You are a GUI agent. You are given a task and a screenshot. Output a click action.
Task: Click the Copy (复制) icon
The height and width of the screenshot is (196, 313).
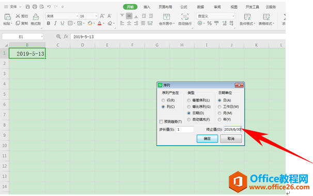pyautogui.click(x=18, y=23)
